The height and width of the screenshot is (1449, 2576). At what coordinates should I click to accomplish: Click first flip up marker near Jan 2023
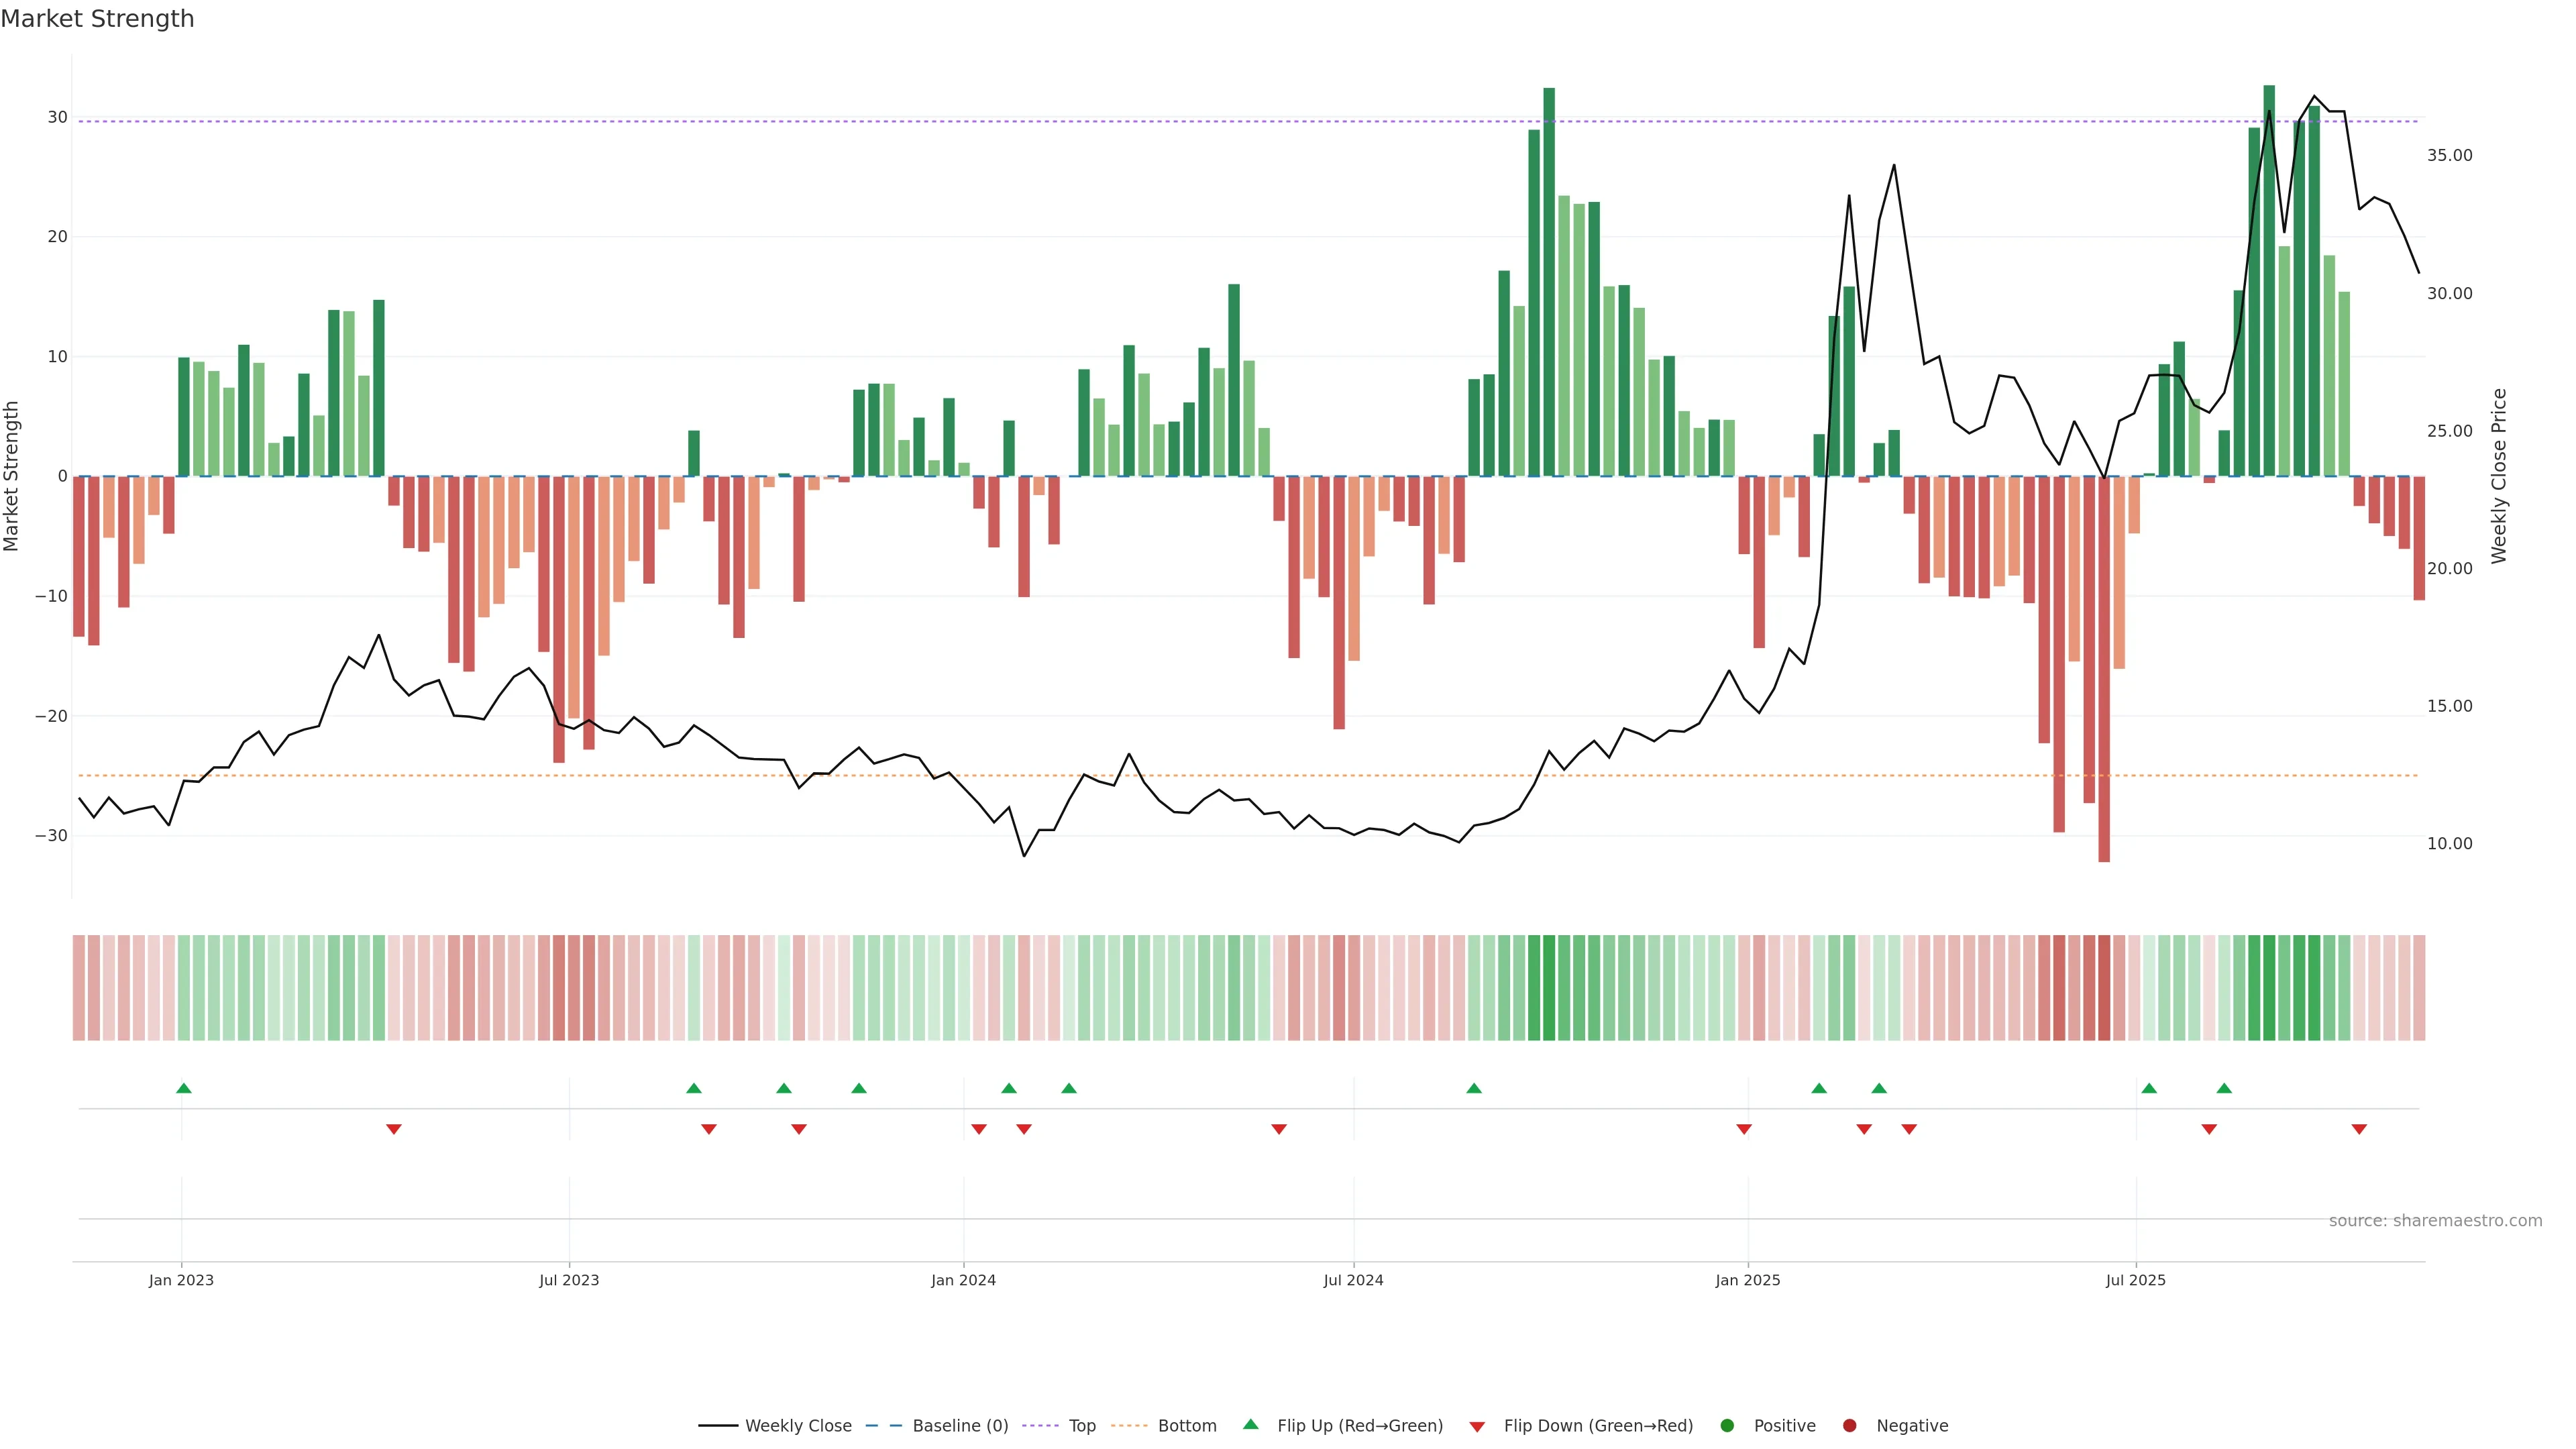(x=184, y=1088)
